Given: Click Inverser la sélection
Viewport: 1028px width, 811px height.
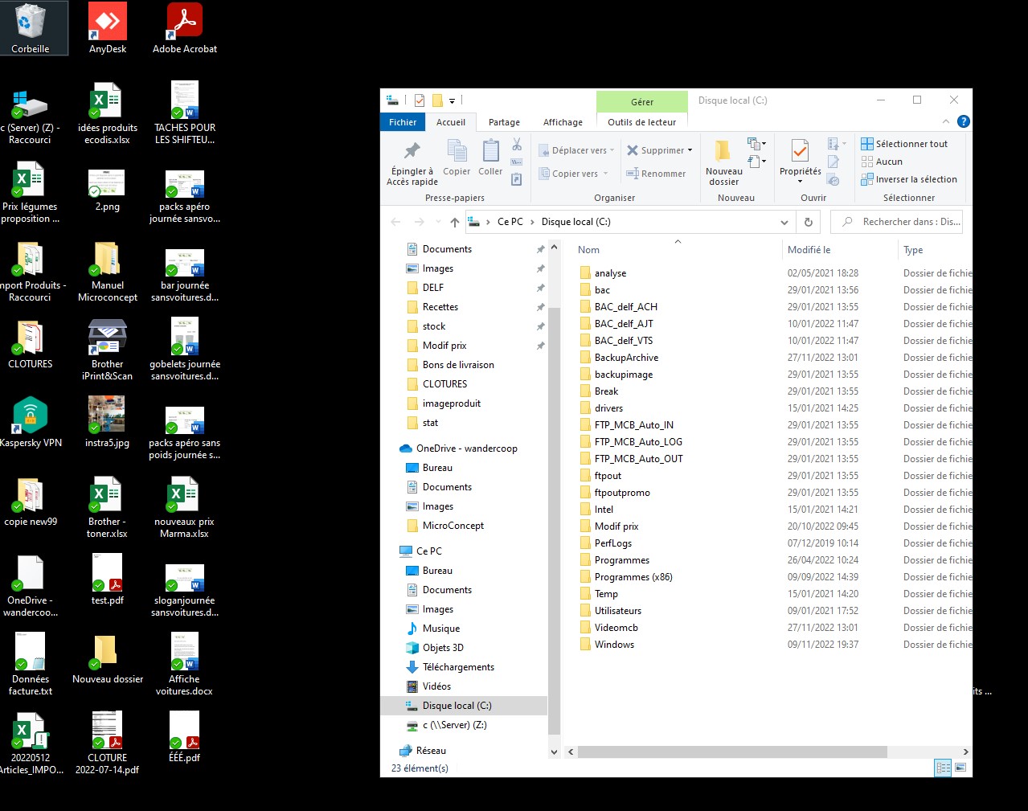Looking at the screenshot, I should pos(909,179).
